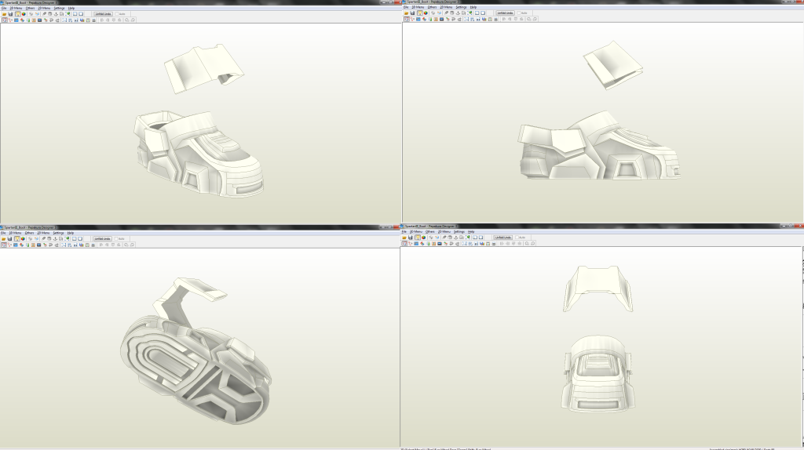Open the File menu in top-left window
Viewport: 804px width, 450px height.
4,8
